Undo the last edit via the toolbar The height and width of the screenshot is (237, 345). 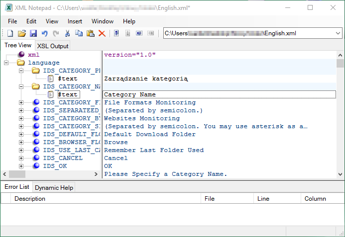45,33
